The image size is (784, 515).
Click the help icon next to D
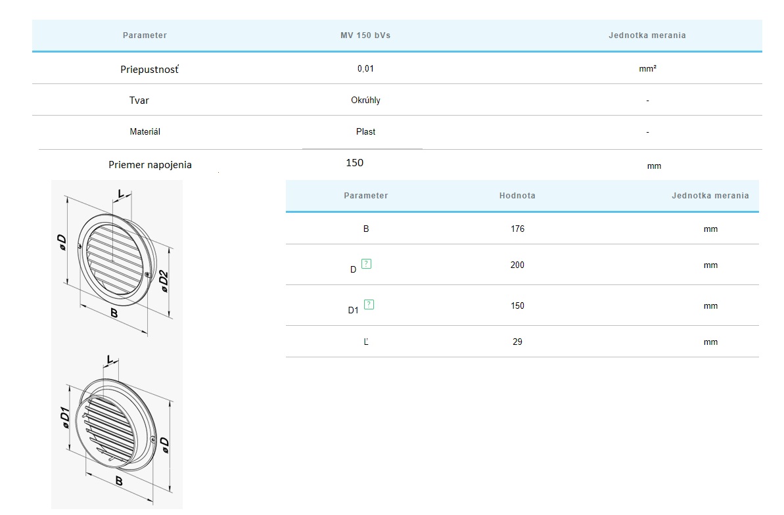click(367, 264)
